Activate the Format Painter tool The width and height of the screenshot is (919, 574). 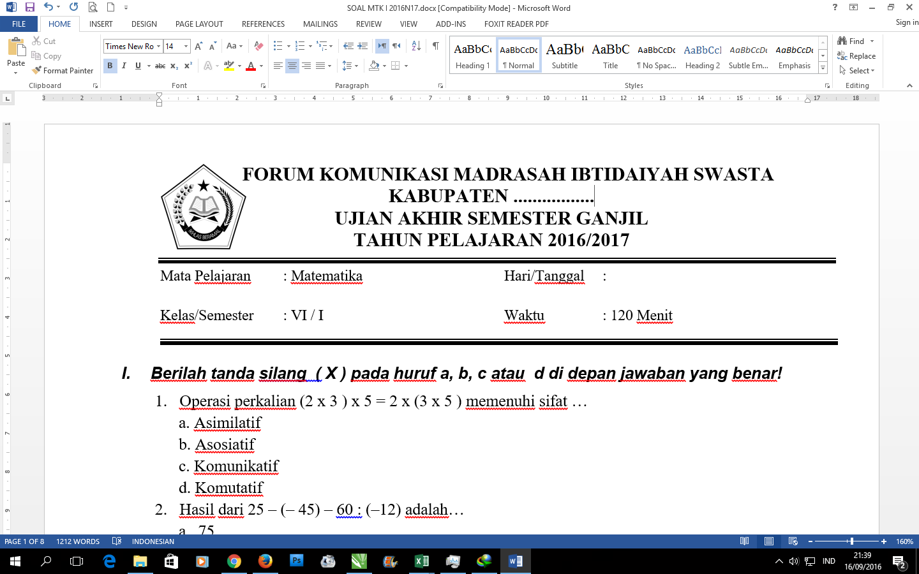[x=63, y=70]
